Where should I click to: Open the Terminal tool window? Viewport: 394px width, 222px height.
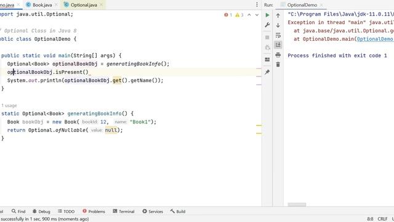click(124, 212)
